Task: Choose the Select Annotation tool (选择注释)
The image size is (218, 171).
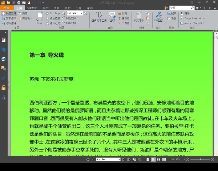Action: click(x=9, y=23)
